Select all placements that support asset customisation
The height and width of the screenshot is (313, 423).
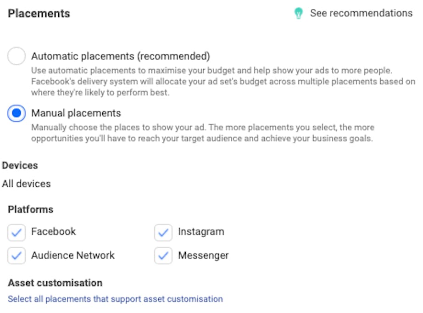coord(116,299)
